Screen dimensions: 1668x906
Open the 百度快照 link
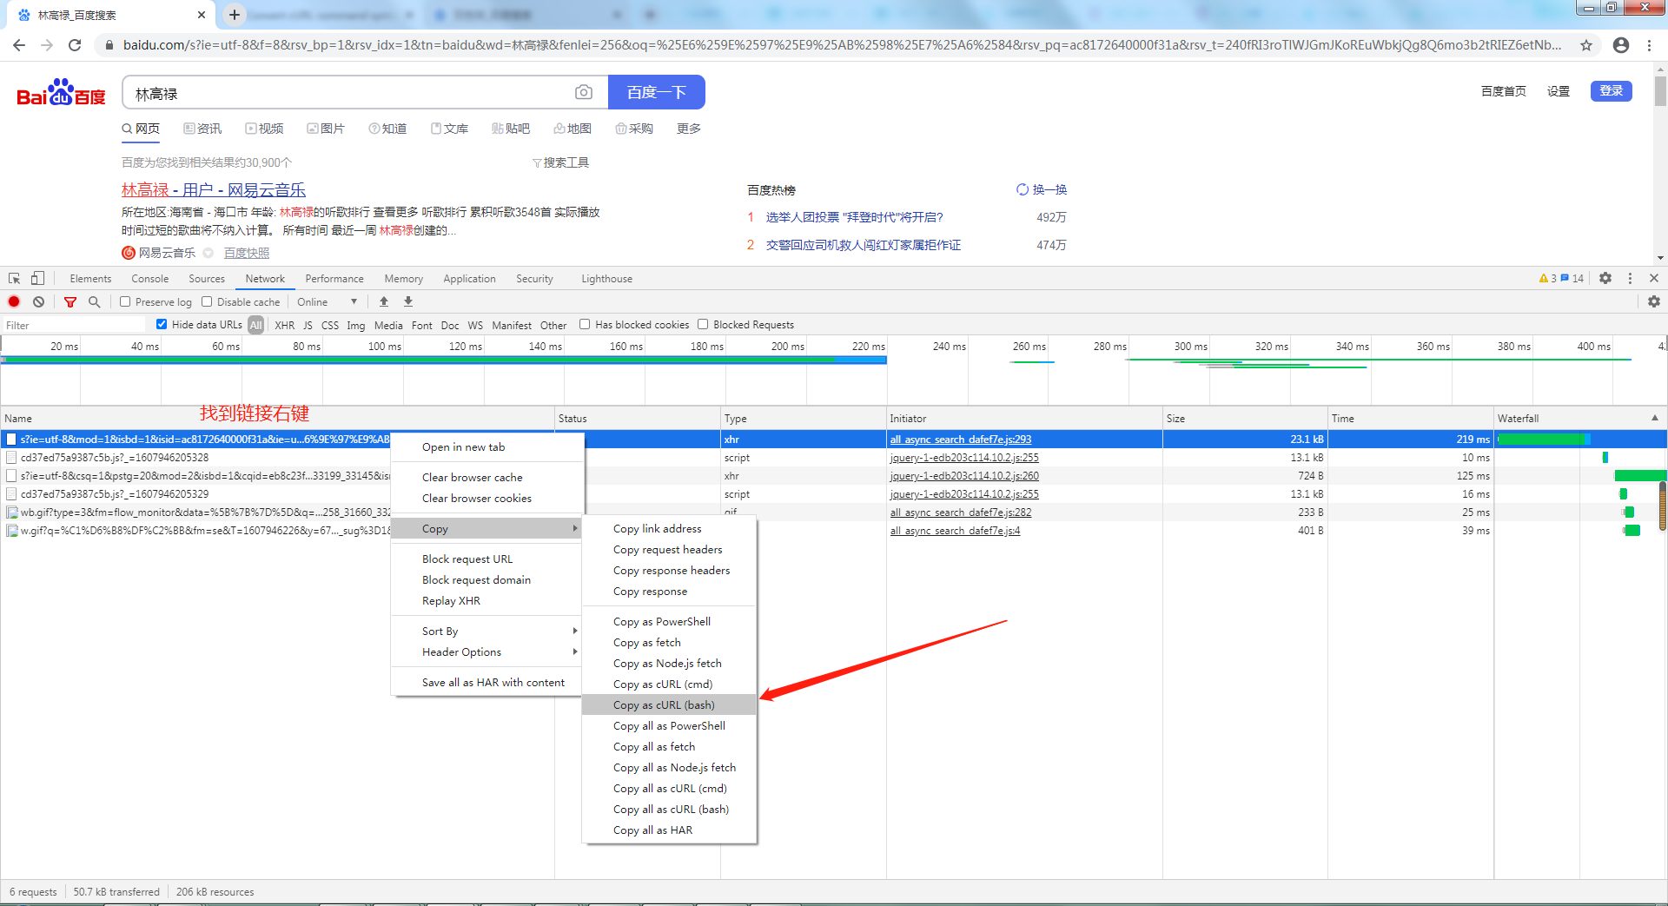247,253
